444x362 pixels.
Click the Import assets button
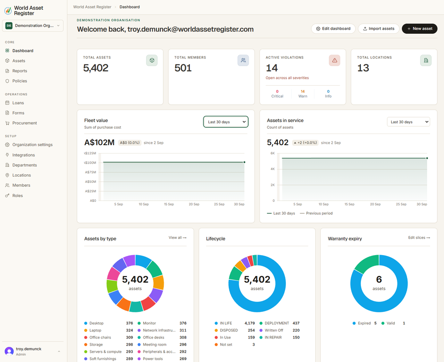379,28
